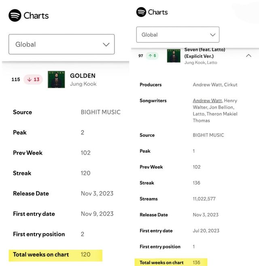Select the First entry date Jul 20, 2023
This screenshot has height=266, width=259.
tap(206, 231)
